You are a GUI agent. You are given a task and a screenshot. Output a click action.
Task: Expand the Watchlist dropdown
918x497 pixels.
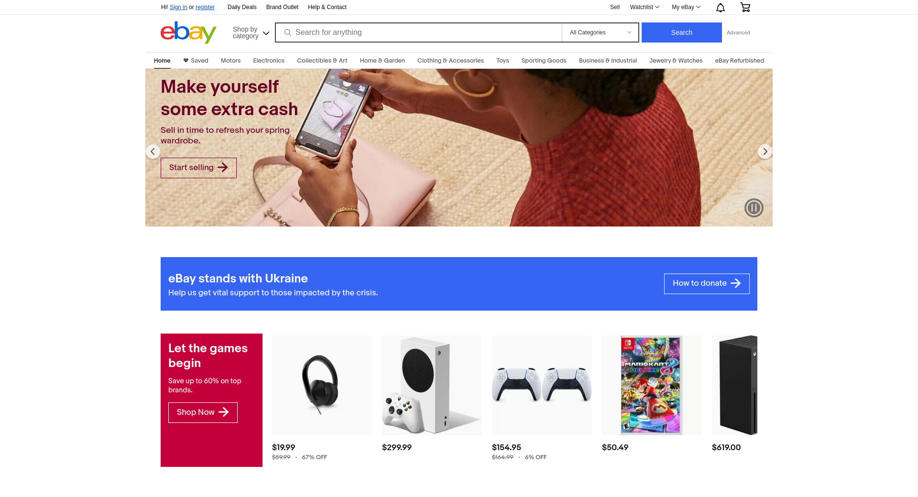[x=645, y=7]
